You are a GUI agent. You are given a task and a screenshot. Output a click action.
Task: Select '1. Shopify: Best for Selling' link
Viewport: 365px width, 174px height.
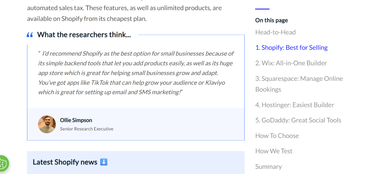(291, 48)
